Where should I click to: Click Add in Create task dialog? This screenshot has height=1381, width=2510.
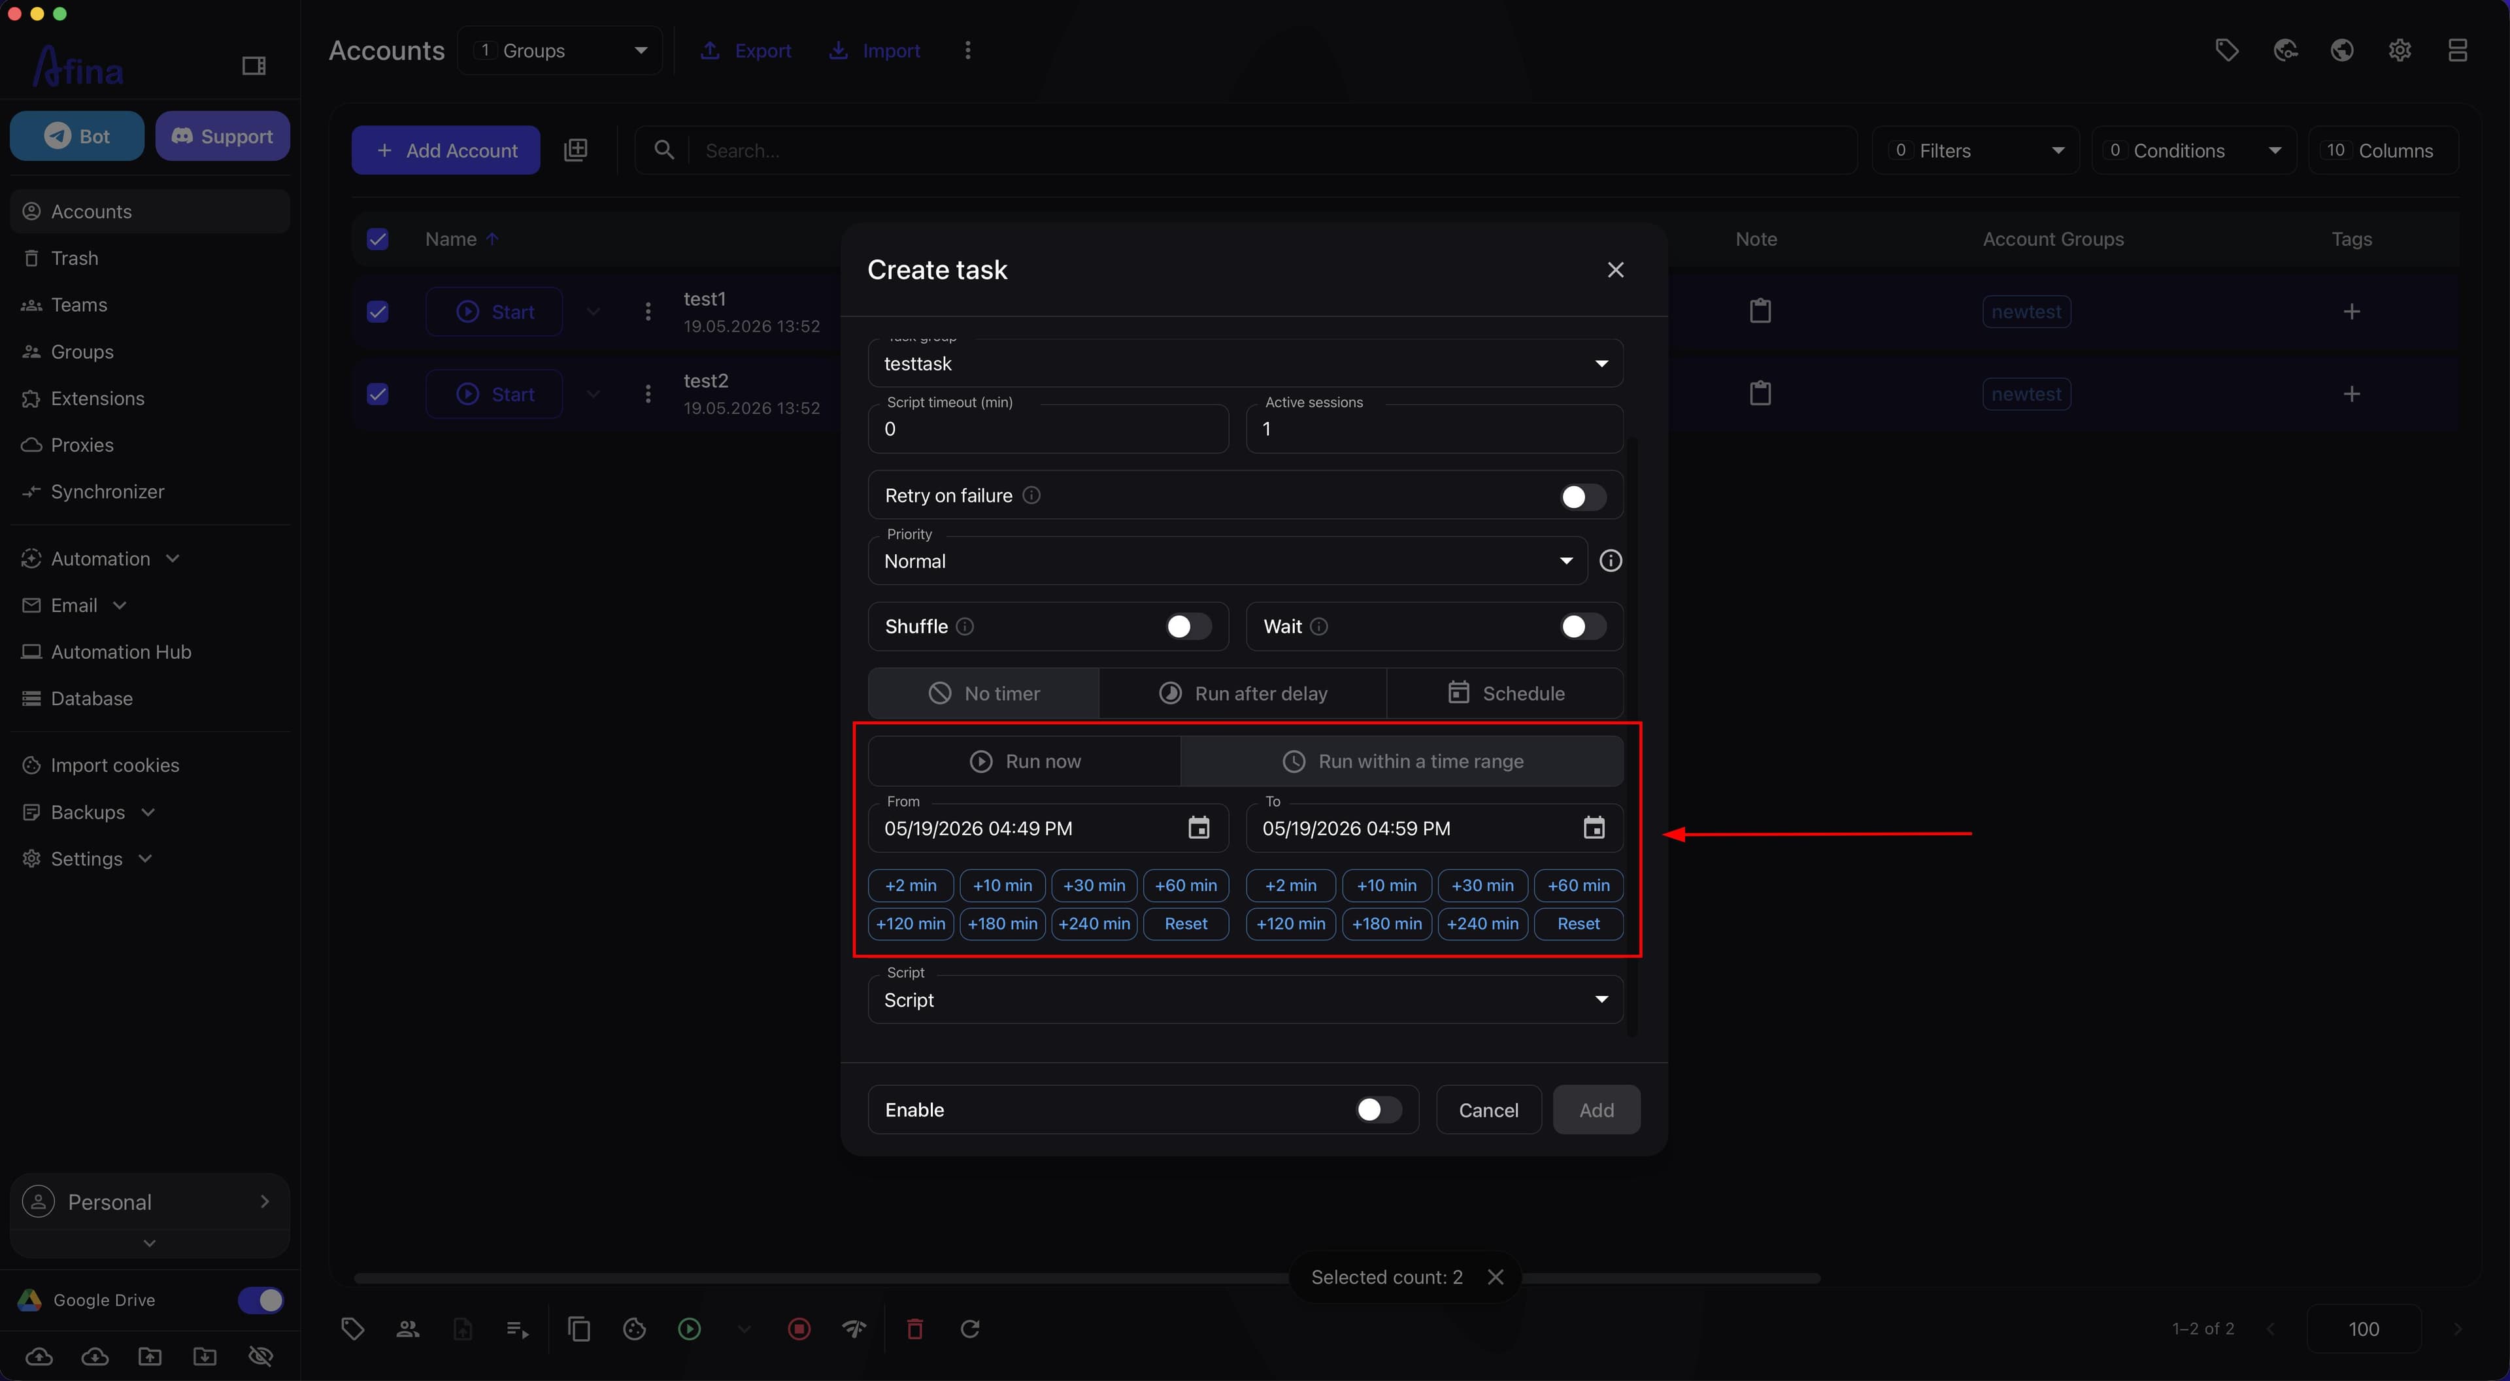click(1596, 1109)
